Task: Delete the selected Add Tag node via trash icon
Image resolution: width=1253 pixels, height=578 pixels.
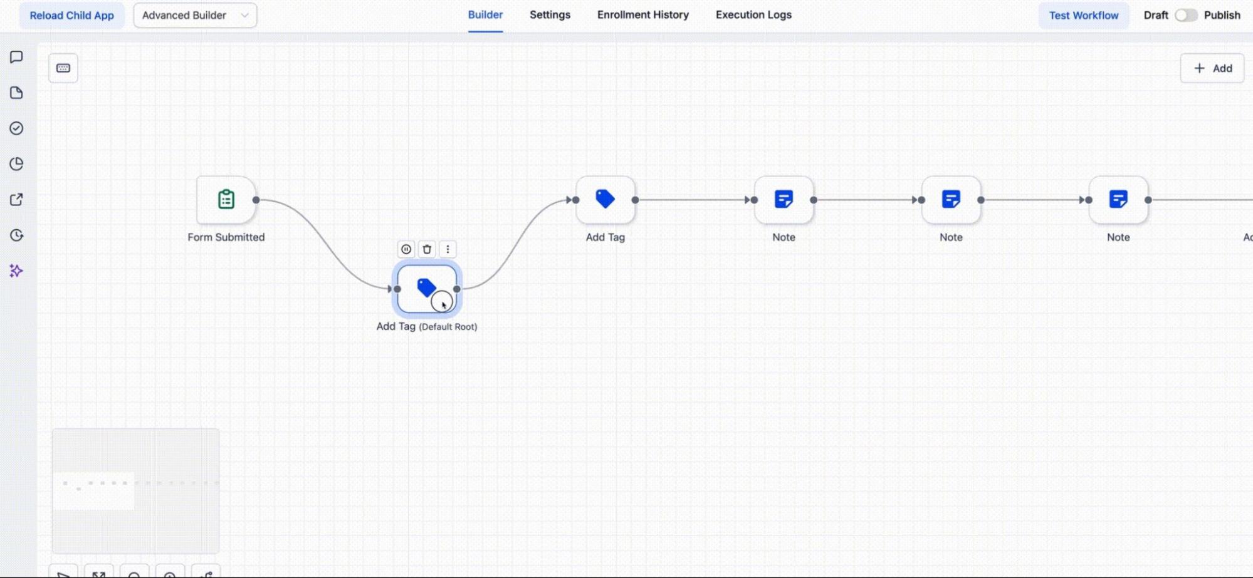Action: (427, 249)
